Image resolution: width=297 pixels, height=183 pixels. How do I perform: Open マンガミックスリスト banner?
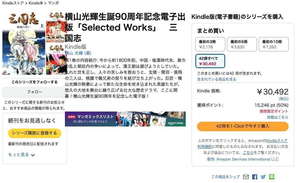click(x=125, y=119)
